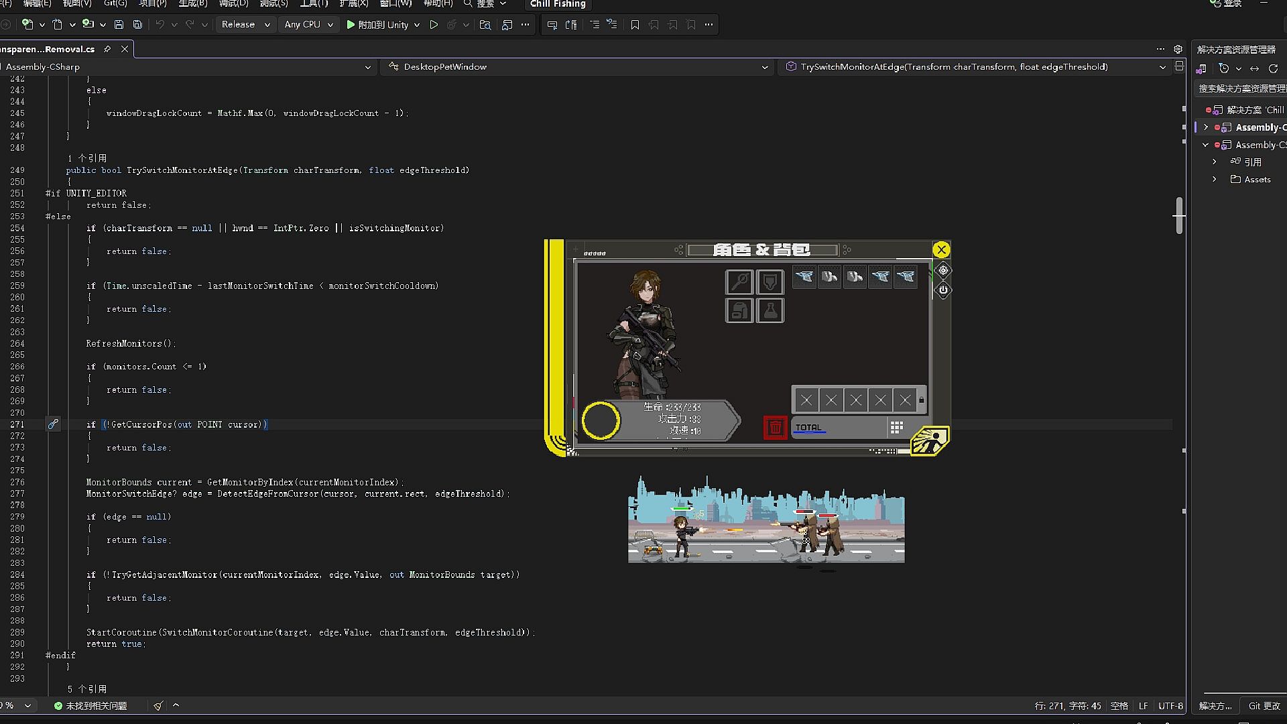Image resolution: width=1287 pixels, height=724 pixels.
Task: Click the Save All toolbar icon
Action: pos(137,25)
